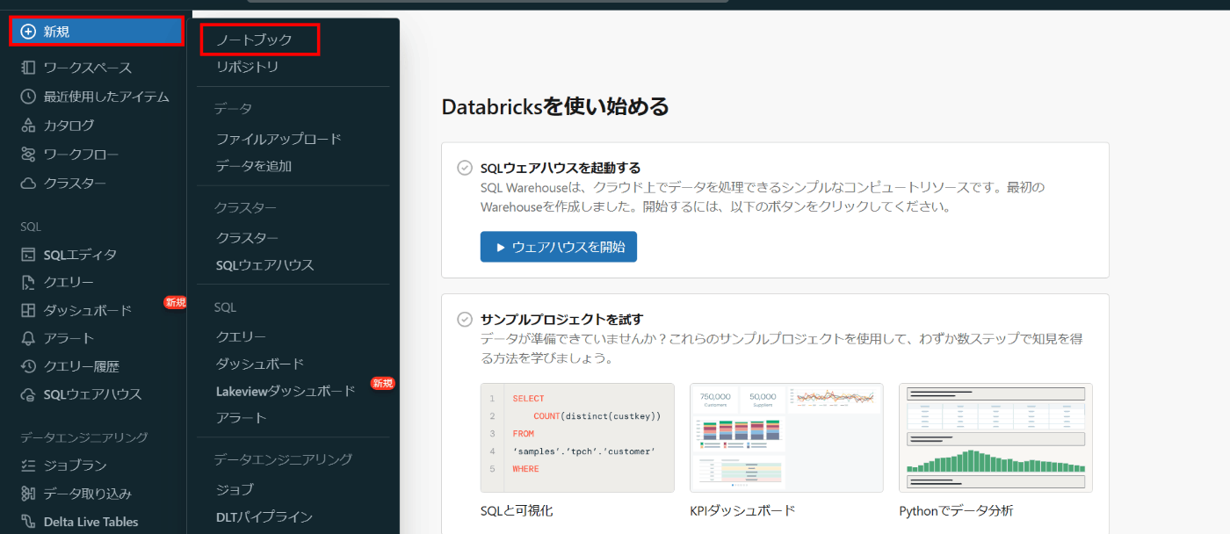
Task: Select クラスター in the new menu
Action: tap(248, 238)
